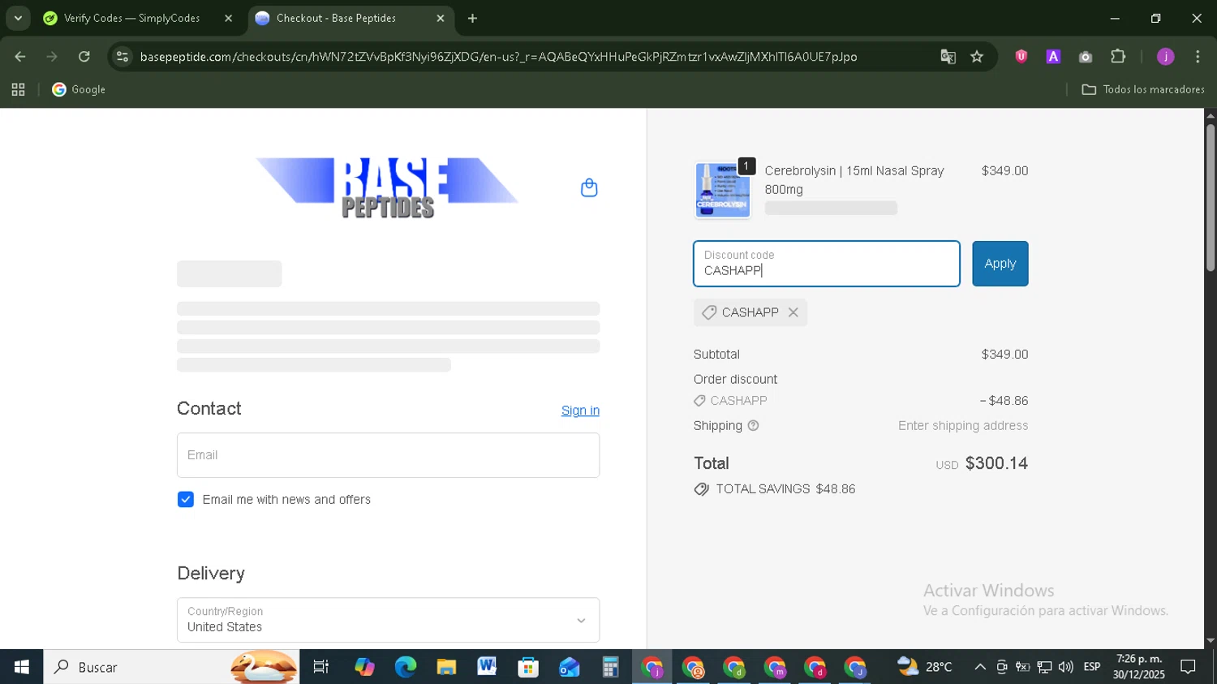Click the shipping info question mark icon
The image size is (1217, 684).
[x=753, y=426]
